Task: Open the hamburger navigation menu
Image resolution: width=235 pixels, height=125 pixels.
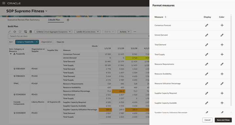Action: click(x=4, y=3)
